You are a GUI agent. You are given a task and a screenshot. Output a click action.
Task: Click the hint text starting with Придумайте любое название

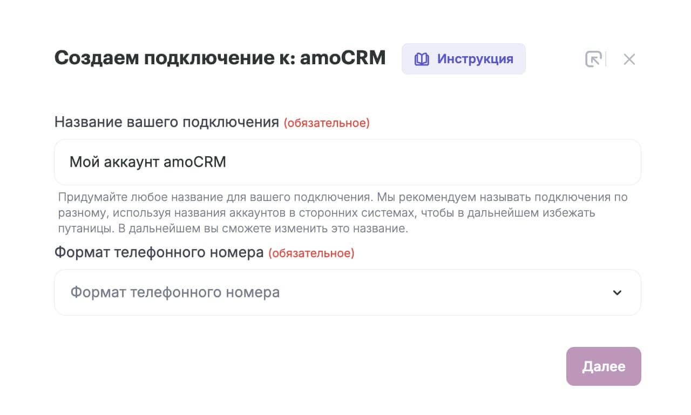coord(343,212)
